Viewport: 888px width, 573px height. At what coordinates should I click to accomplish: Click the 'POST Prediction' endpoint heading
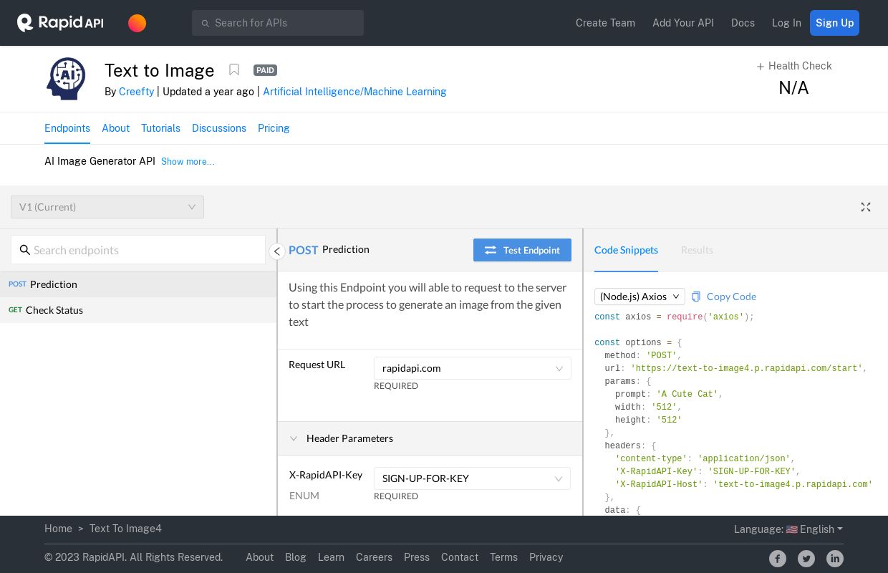tap(329, 249)
